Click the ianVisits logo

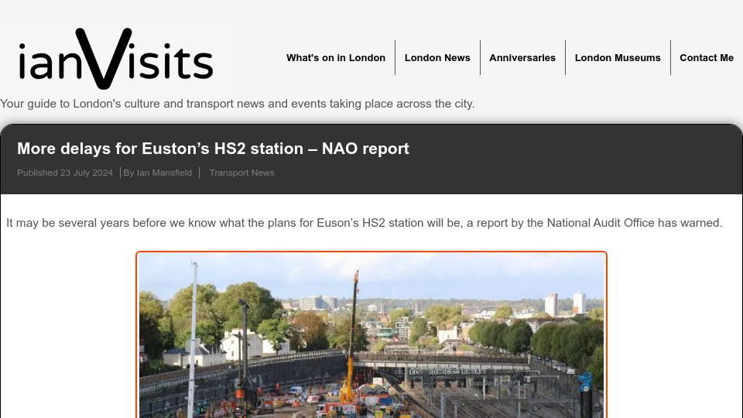click(x=116, y=58)
